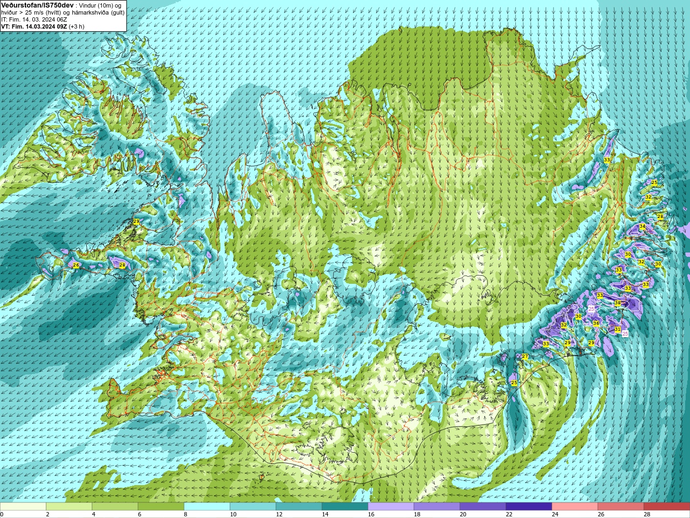Click the legend tick number '22'
The width and height of the screenshot is (690, 518).
[x=509, y=514]
